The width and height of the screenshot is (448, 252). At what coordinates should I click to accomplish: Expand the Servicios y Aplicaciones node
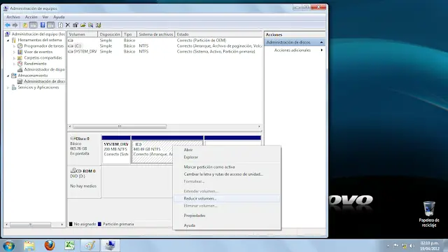(8, 87)
